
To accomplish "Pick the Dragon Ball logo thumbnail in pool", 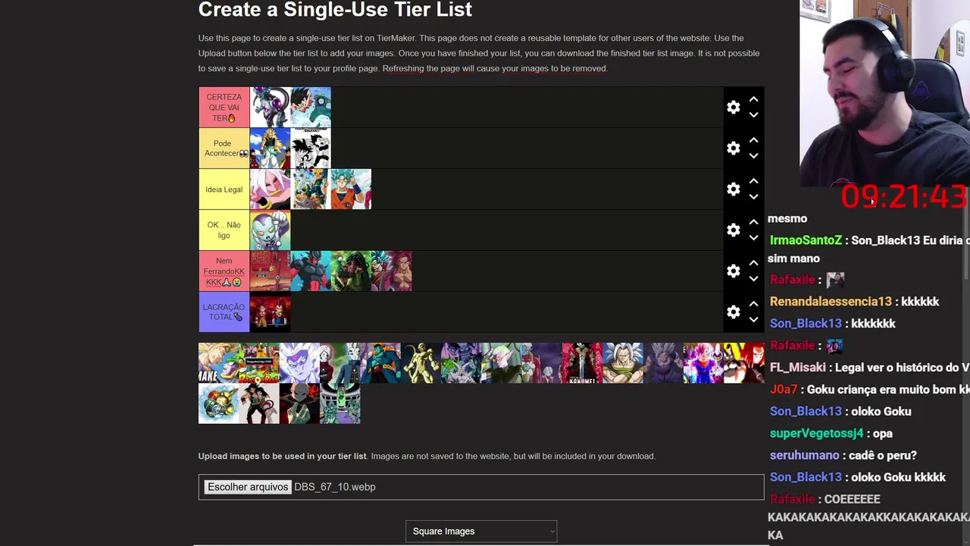I will click(x=259, y=363).
